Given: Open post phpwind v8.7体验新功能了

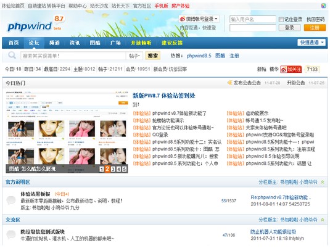Looking at the screenshot, I should tap(179, 114).
